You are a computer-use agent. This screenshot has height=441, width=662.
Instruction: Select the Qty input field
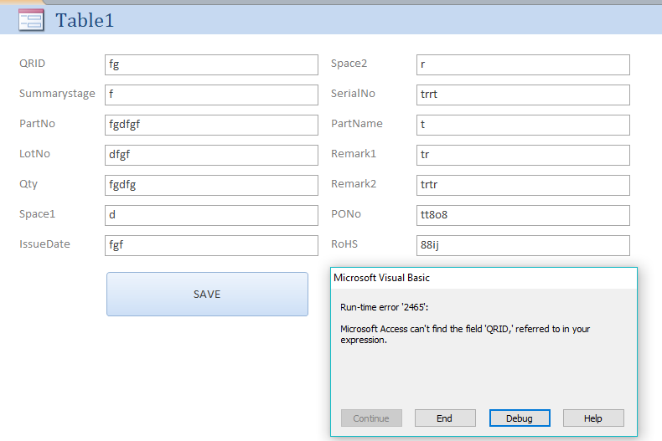point(211,185)
